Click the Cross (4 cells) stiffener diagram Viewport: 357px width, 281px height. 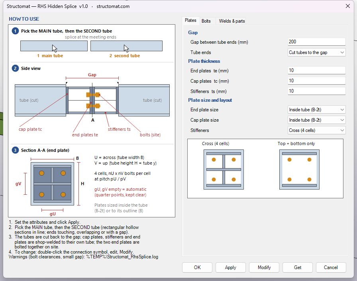224,169
